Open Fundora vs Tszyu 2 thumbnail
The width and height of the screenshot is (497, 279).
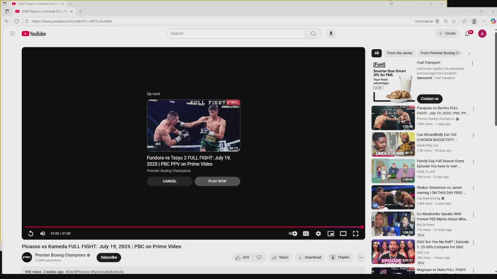pyautogui.click(x=193, y=125)
